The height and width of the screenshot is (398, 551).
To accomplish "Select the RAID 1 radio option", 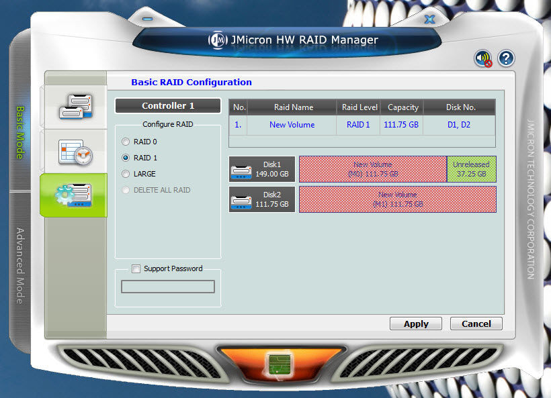I will (x=126, y=158).
